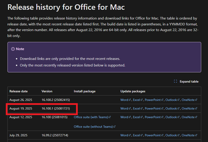Click the Note heading text
The image size is (208, 142).
click(x=20, y=49)
